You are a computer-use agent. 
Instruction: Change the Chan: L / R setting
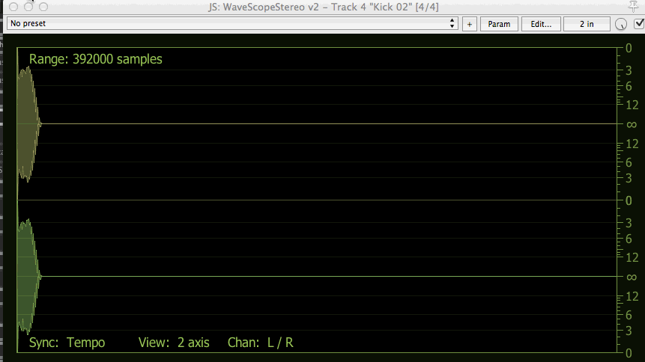(261, 343)
